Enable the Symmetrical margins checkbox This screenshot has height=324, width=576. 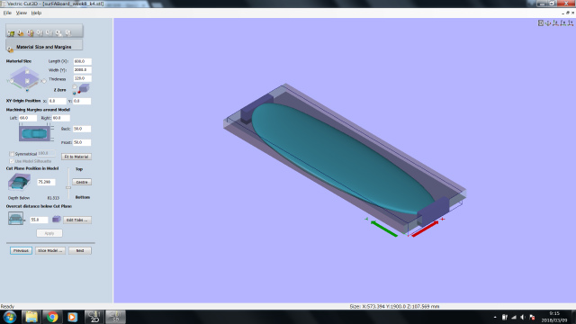coord(12,154)
